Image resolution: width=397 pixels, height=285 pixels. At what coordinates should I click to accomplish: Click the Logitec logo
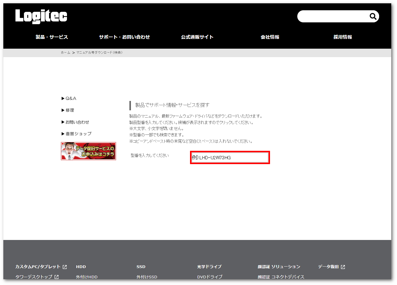click(x=41, y=16)
